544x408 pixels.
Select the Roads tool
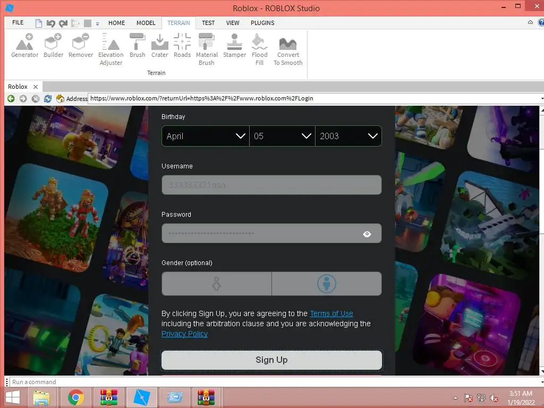(x=182, y=46)
